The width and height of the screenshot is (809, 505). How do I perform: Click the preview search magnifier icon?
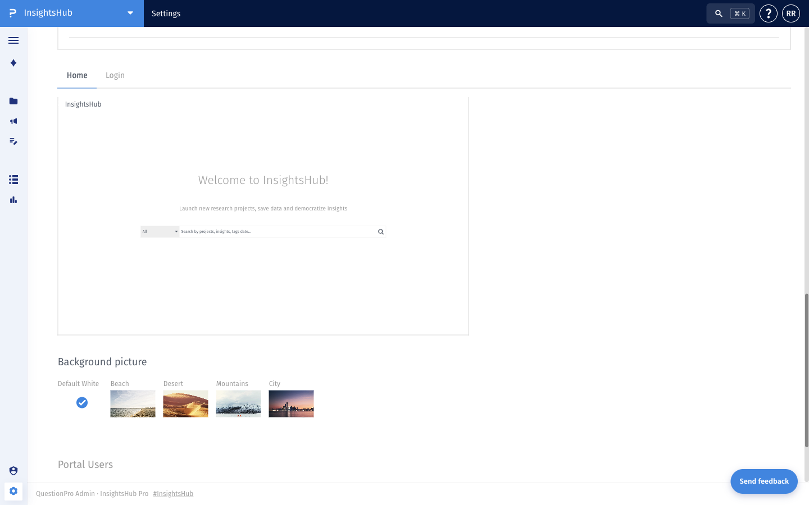tap(381, 232)
